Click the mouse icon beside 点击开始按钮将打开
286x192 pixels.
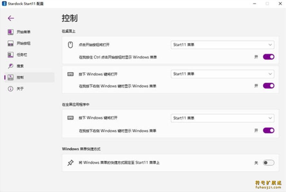pos(71,45)
